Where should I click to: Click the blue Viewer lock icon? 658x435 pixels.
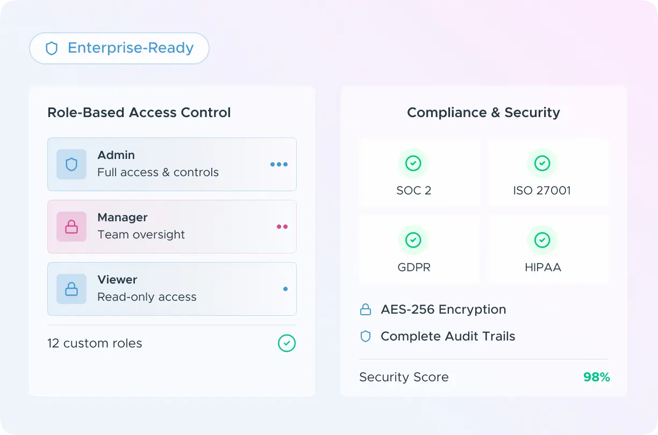(x=71, y=289)
